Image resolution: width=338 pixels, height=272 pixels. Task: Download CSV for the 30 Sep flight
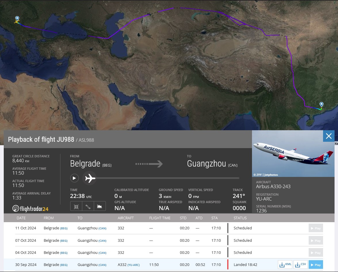[x=301, y=265]
